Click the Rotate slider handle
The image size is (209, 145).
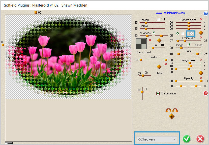146,29
